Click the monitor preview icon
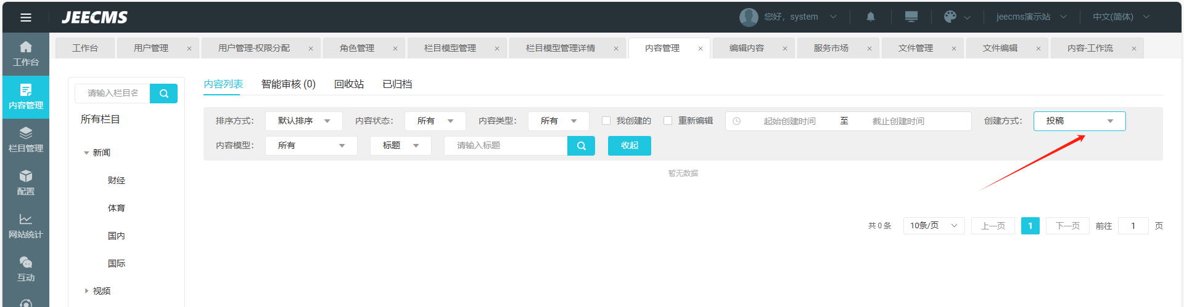The width and height of the screenshot is (1184, 307). 911,17
